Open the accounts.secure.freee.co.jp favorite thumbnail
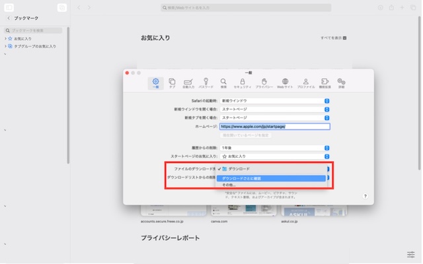Viewport: 423px width, 264px height. tap(173, 211)
